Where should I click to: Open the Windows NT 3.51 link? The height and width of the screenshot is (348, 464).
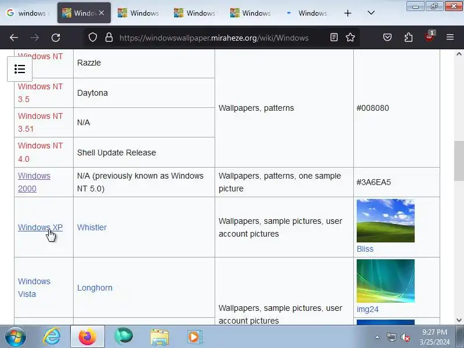click(x=40, y=122)
